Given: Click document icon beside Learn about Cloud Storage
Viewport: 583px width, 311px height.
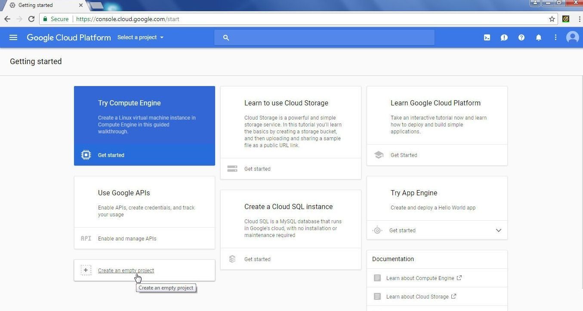Looking at the screenshot, I should [377, 296].
